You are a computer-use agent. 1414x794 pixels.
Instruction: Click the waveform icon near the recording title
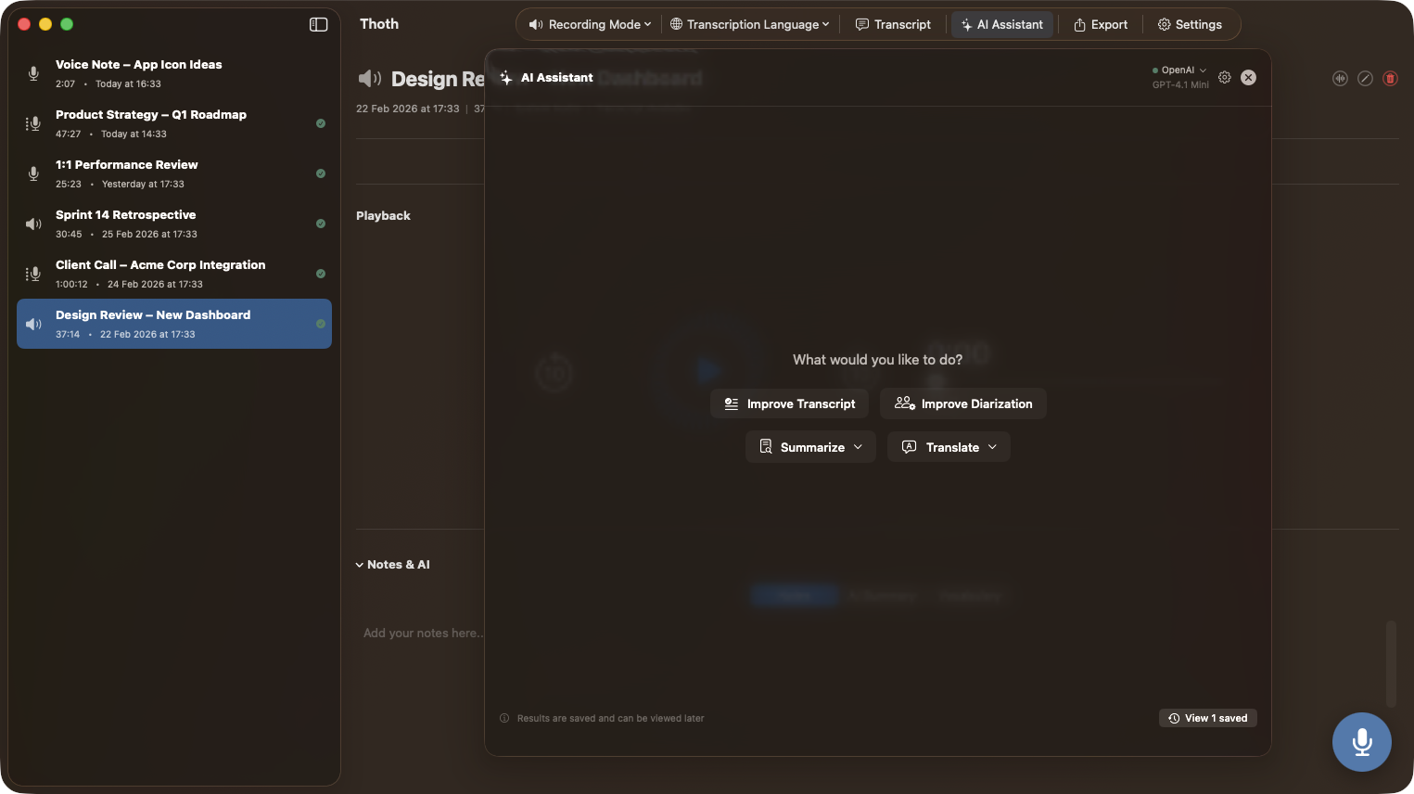1339,78
